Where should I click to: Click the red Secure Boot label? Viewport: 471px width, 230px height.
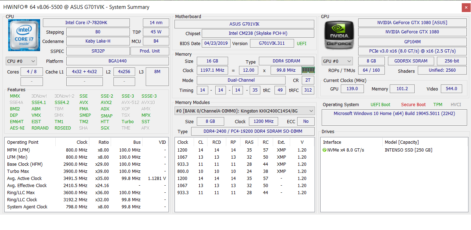coord(414,105)
